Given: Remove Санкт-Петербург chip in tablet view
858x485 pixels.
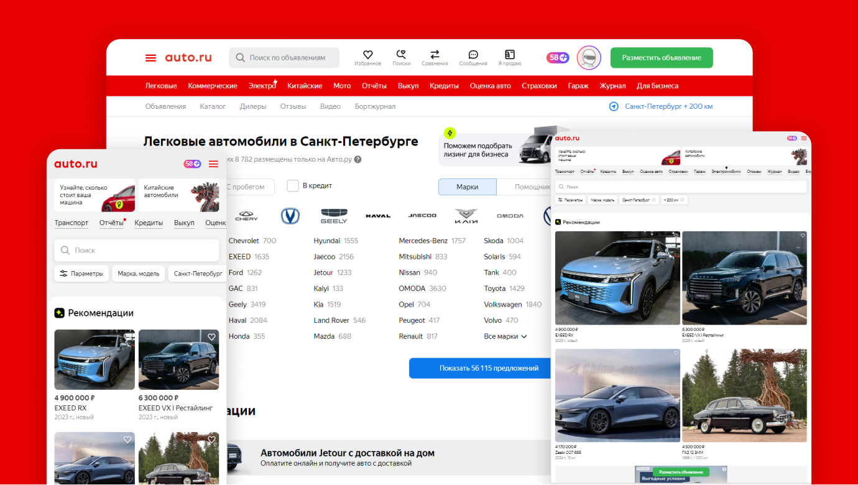Looking at the screenshot, I should pyautogui.click(x=653, y=200).
